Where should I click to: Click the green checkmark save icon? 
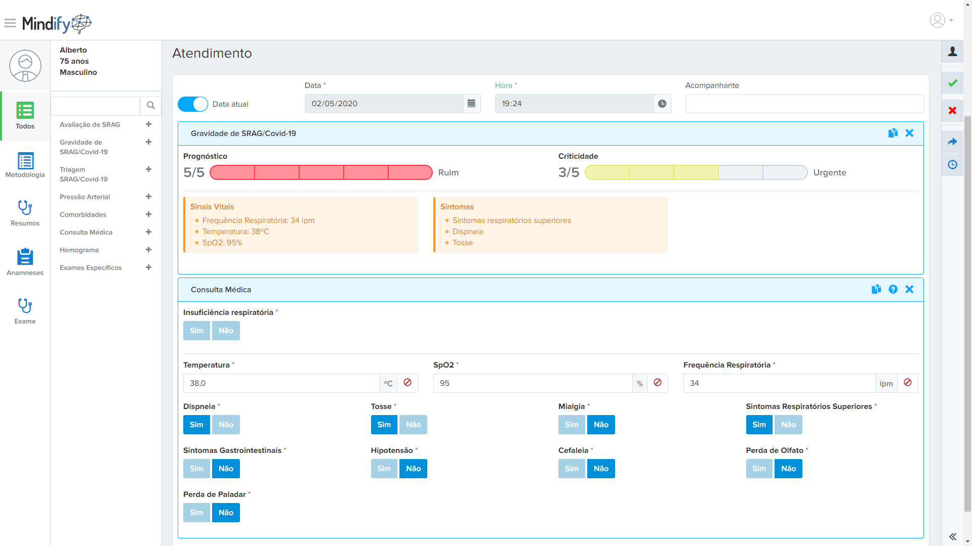(952, 83)
